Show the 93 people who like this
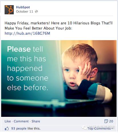 click(x=26, y=128)
